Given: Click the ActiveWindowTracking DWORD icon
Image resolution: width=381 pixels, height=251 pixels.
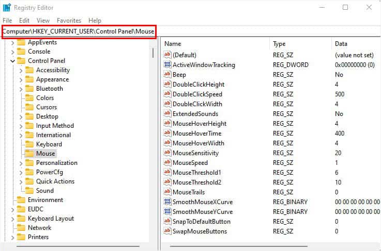Looking at the screenshot, I should point(167,65).
